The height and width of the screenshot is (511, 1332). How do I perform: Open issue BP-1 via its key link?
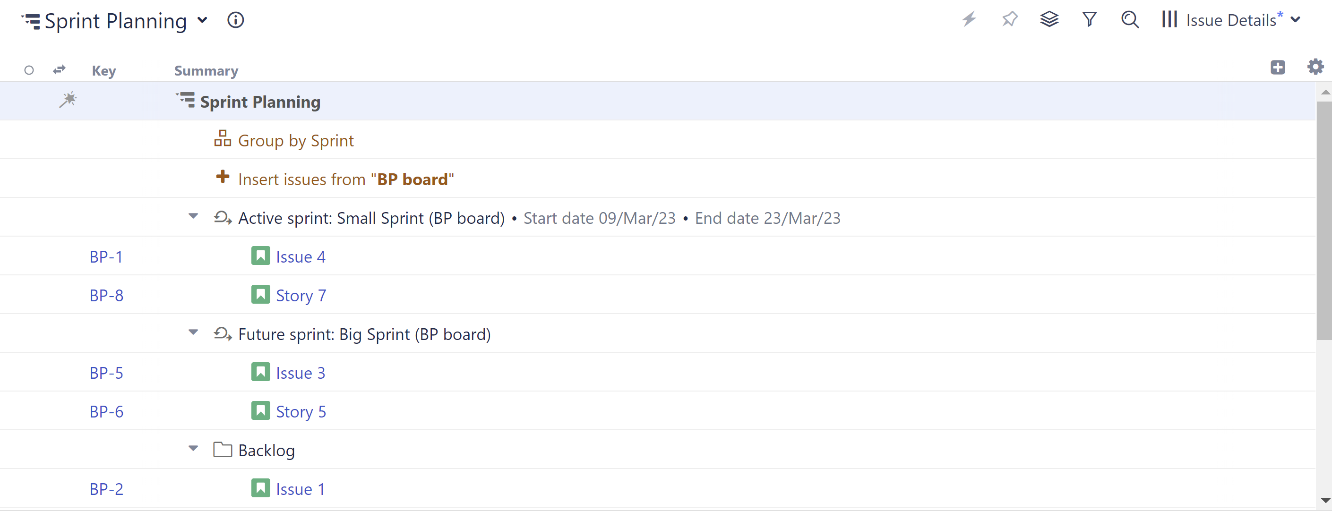click(x=106, y=256)
